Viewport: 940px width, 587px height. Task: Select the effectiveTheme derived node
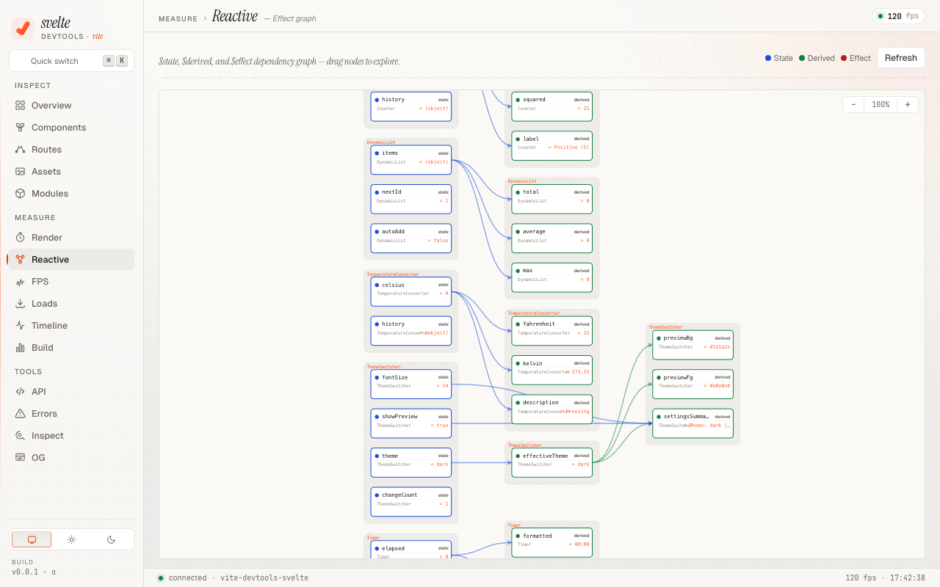tap(552, 463)
